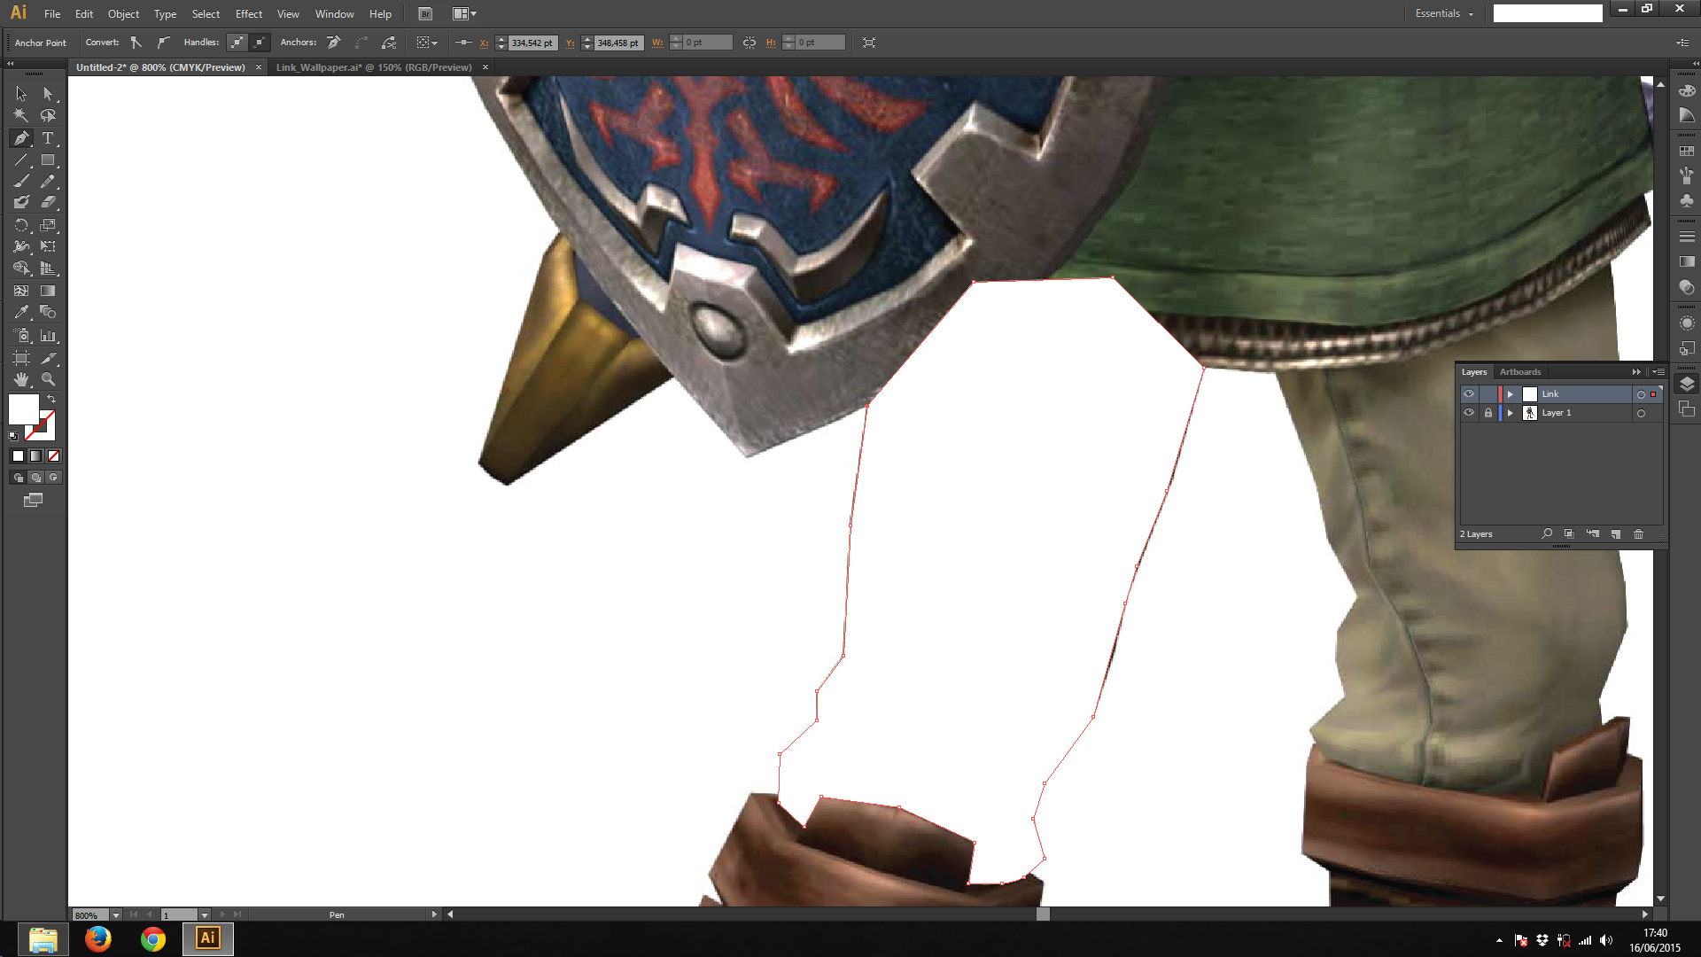This screenshot has width=1701, height=957.
Task: Switch to Artboards panel tab
Action: (x=1520, y=372)
